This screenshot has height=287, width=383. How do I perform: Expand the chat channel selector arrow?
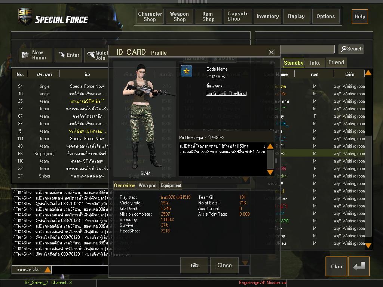(x=48, y=270)
